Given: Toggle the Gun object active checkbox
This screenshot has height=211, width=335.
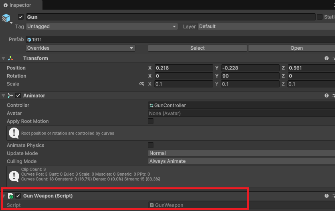Looking at the screenshot, I should pos(21,17).
